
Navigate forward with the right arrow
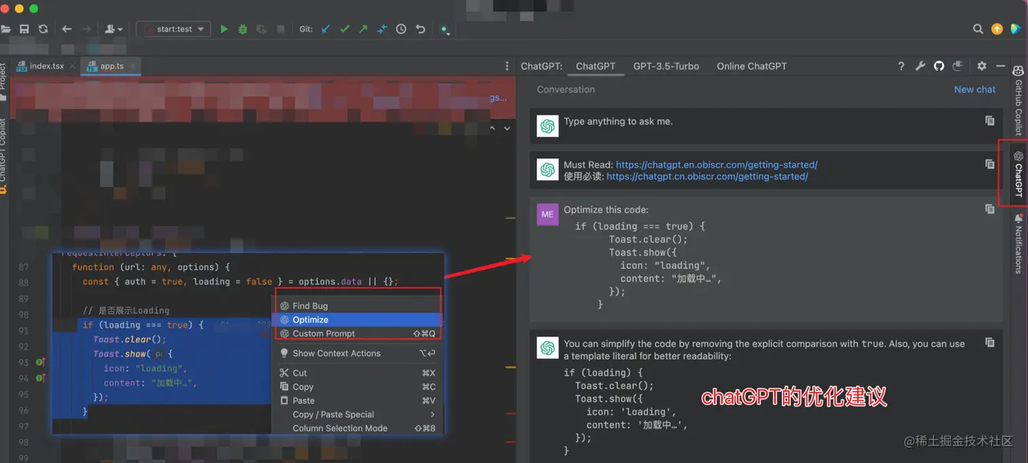tap(86, 29)
